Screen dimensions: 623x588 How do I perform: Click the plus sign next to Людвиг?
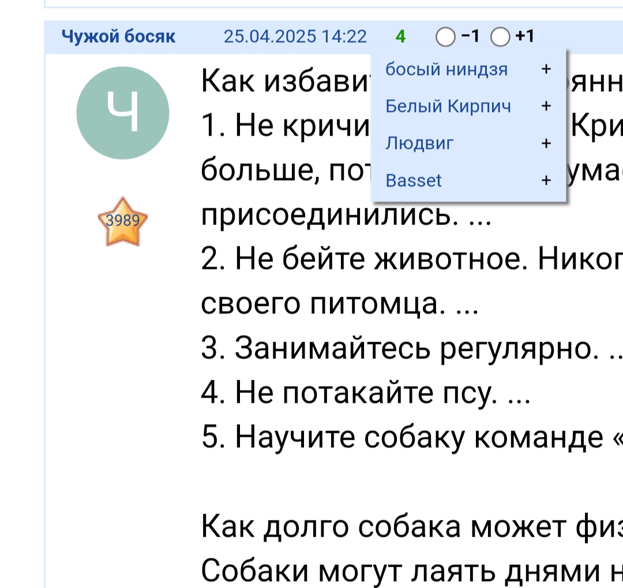(546, 143)
